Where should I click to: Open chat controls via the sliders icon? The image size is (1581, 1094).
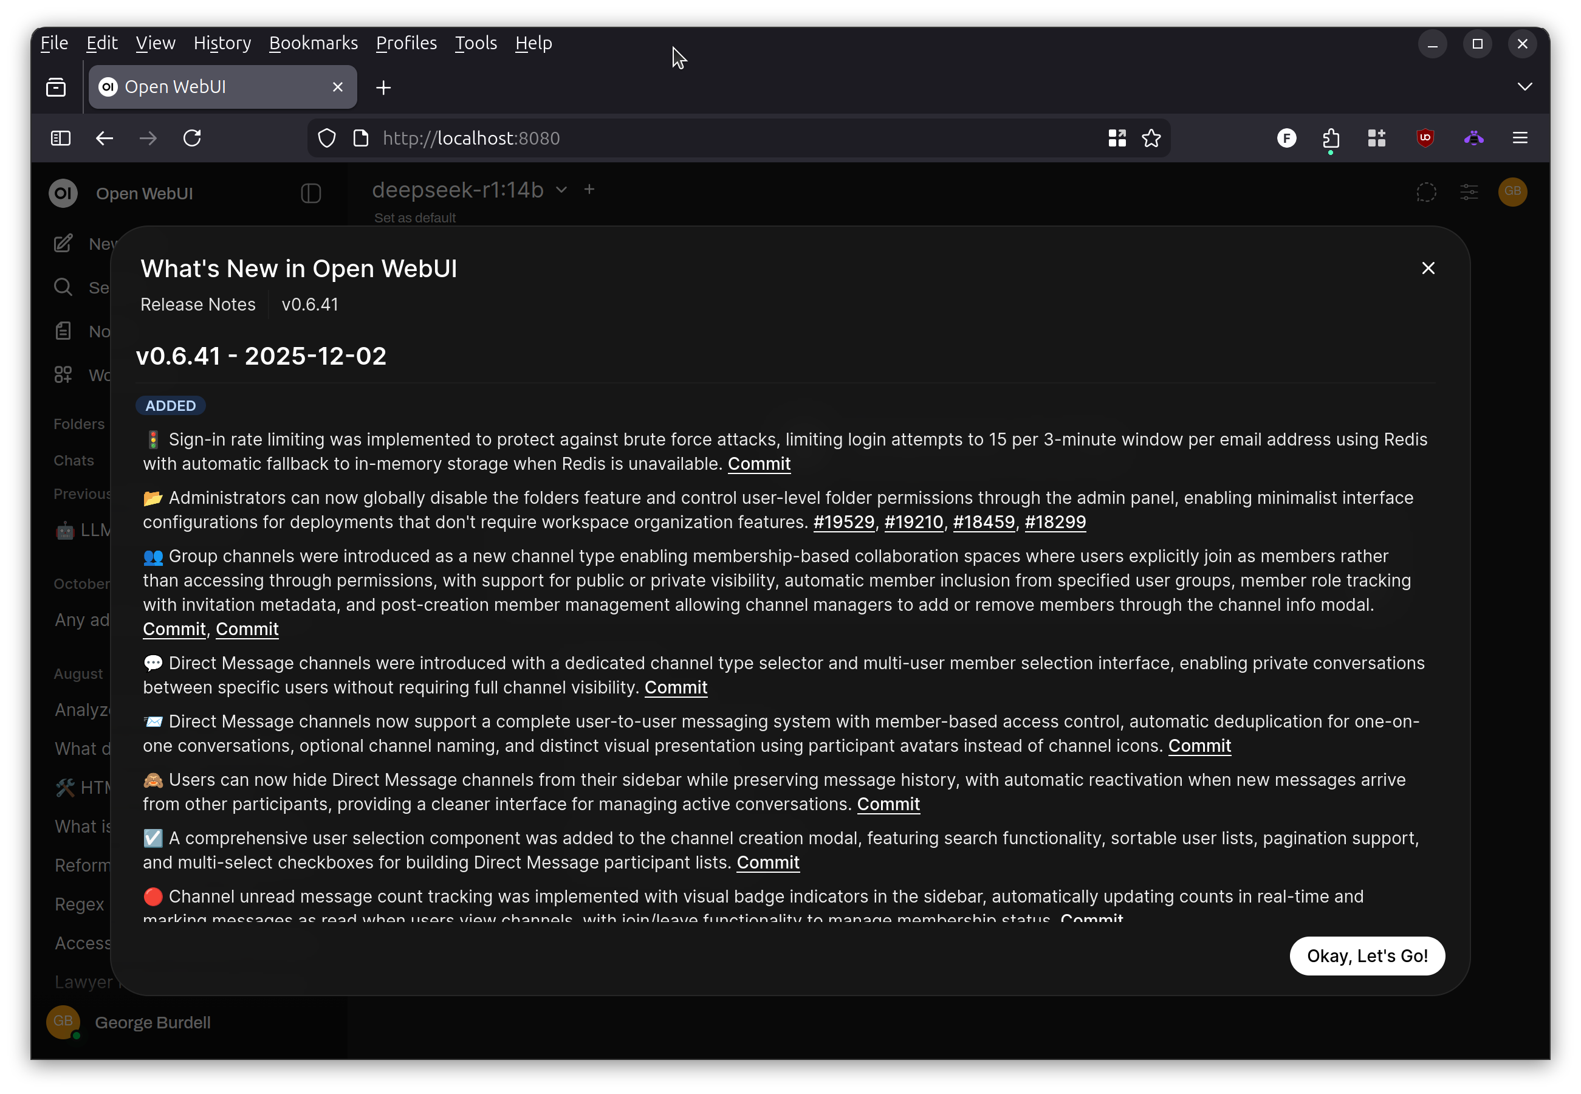pyautogui.click(x=1469, y=193)
